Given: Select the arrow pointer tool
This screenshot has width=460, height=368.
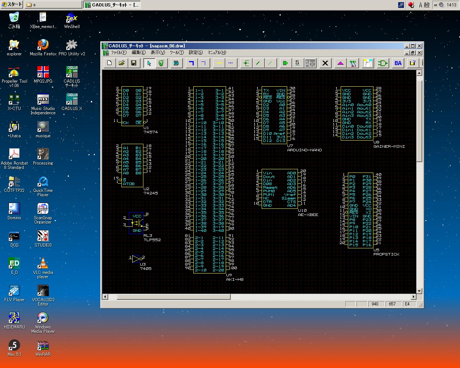Looking at the screenshot, I should (149, 63).
